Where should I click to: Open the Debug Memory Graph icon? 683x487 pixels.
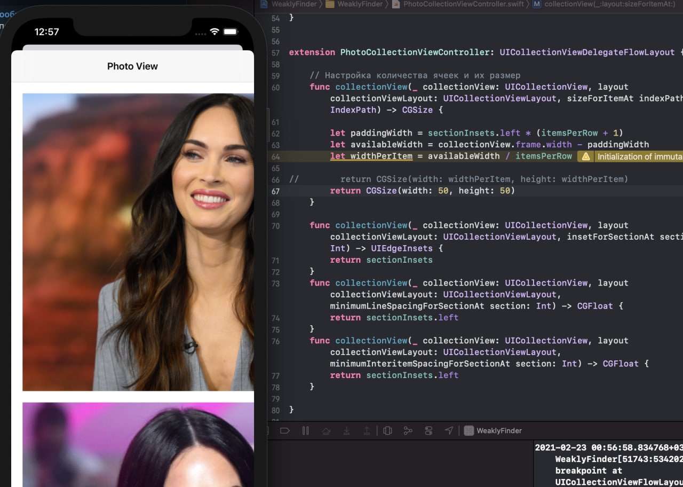(x=408, y=430)
